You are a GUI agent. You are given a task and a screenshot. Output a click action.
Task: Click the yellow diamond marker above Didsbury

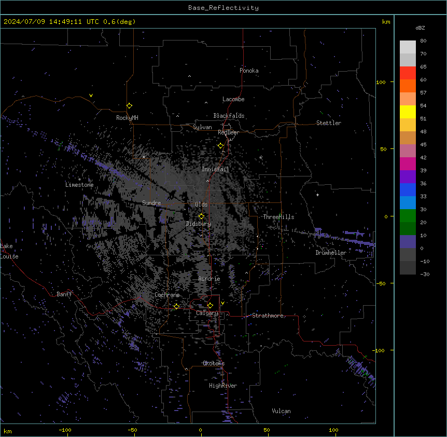tap(201, 216)
